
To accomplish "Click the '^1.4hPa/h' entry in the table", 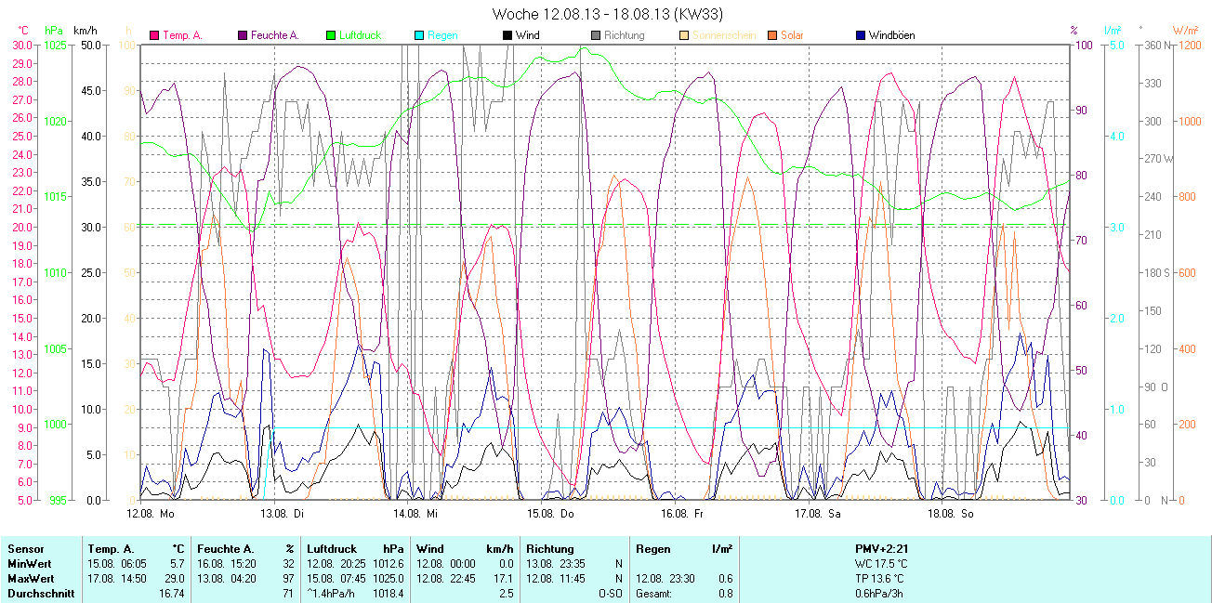I will tap(330, 594).
